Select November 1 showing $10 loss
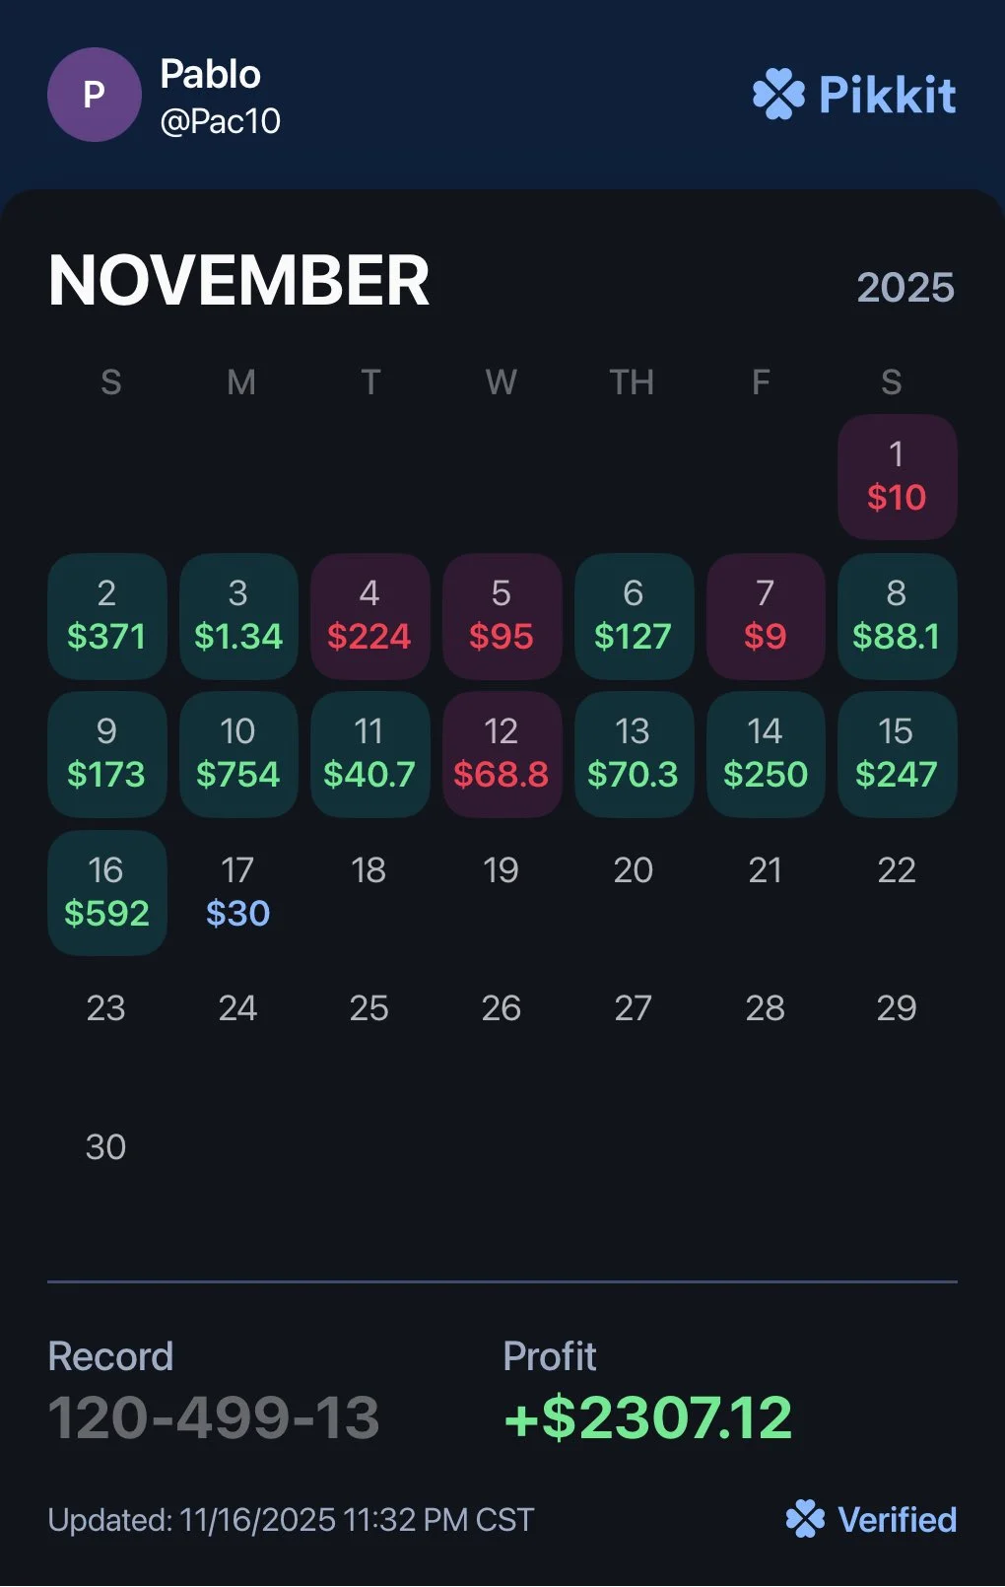This screenshot has height=1587, width=1005. click(897, 477)
